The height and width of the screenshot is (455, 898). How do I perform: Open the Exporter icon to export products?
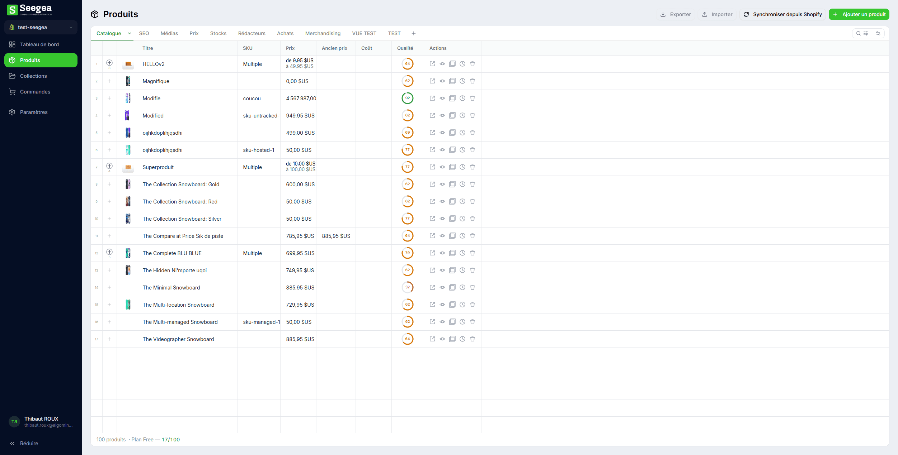coord(663,14)
